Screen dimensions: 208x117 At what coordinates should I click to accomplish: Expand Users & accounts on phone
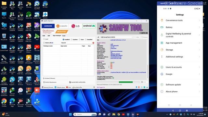tap(180, 67)
